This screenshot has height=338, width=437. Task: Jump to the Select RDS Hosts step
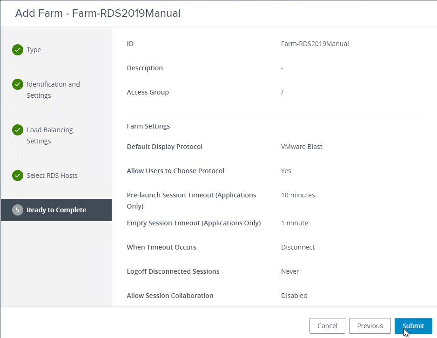click(52, 176)
